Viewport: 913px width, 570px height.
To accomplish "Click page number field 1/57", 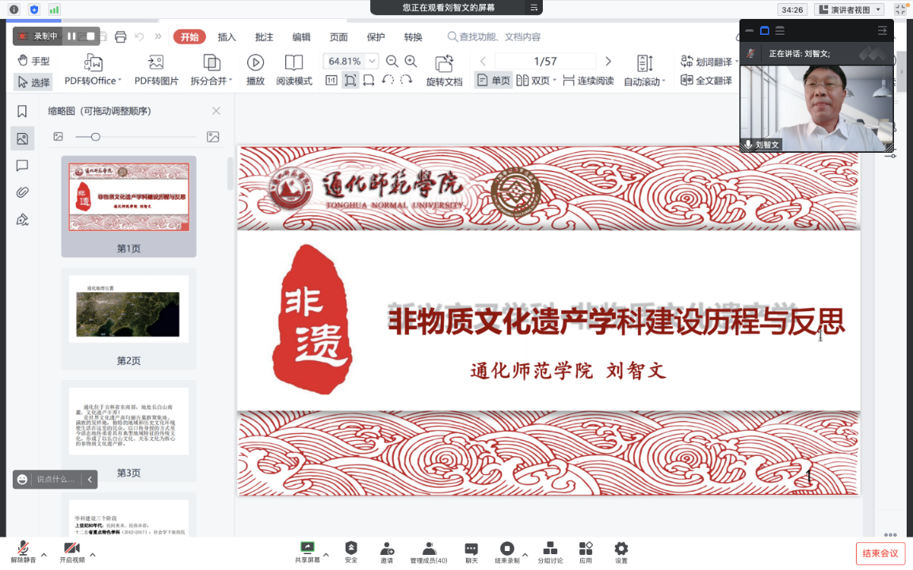I will tap(545, 61).
